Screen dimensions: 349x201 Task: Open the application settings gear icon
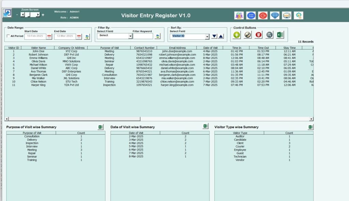pos(298,15)
